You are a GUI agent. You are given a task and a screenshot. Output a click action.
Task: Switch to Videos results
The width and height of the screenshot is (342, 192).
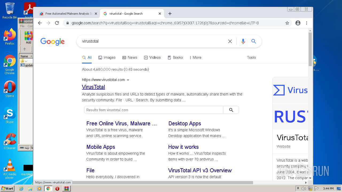click(x=152, y=58)
